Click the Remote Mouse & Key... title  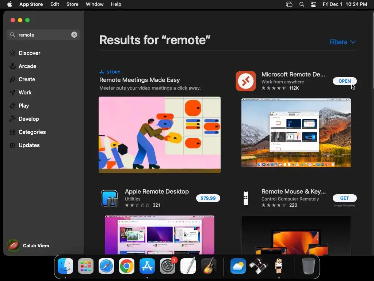tap(293, 191)
